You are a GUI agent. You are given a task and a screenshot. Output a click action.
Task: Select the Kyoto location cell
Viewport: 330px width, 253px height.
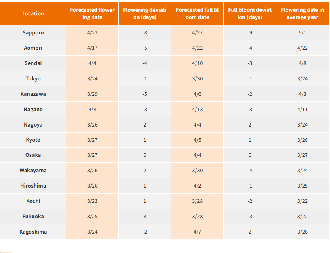click(33, 140)
